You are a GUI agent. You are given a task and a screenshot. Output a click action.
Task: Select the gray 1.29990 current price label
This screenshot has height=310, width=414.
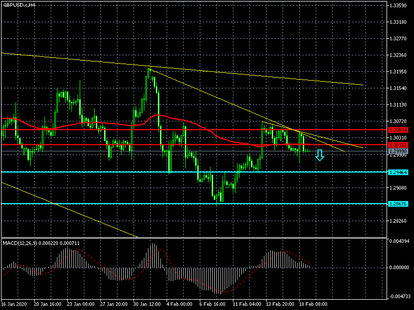(x=398, y=151)
